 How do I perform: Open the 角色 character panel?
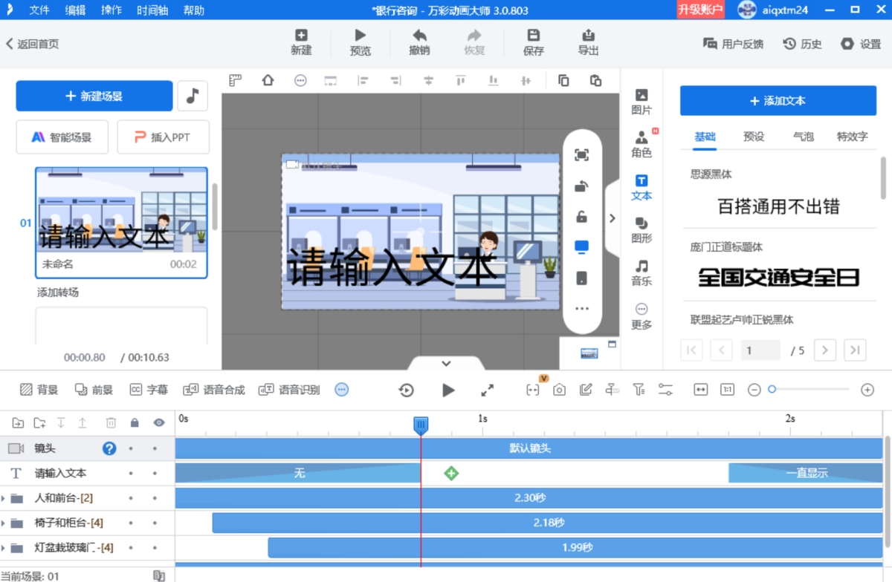coord(641,138)
